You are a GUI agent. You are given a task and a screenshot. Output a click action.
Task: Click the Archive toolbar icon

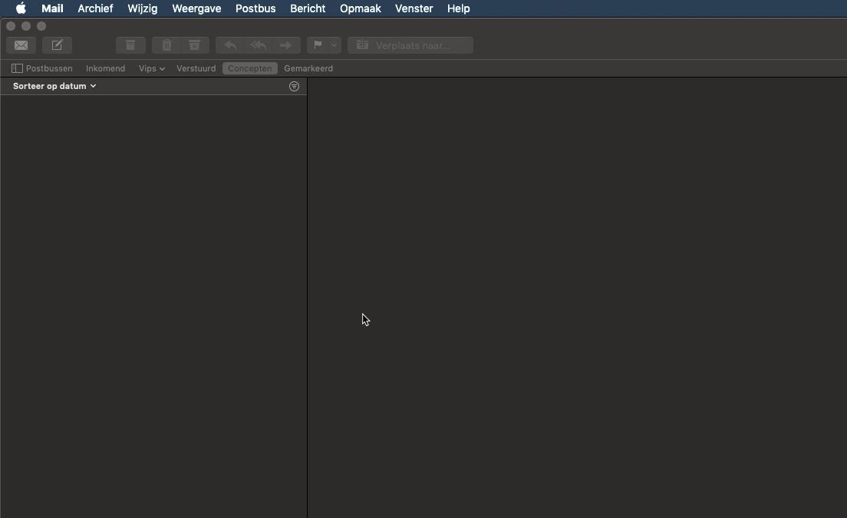[130, 45]
